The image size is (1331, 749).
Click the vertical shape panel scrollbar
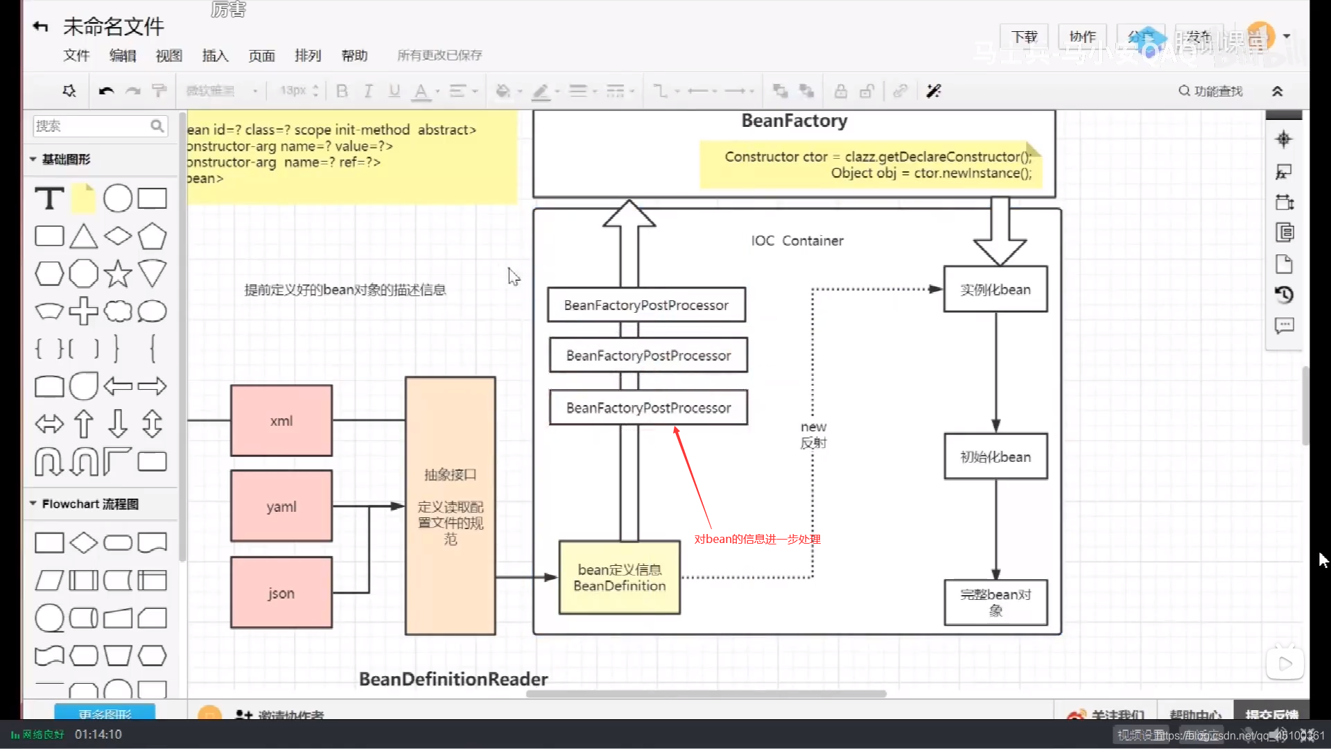pyautogui.click(x=182, y=336)
